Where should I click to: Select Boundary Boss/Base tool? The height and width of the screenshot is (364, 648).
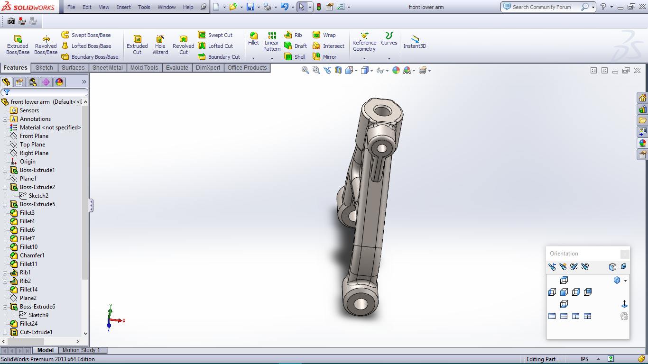click(90, 57)
